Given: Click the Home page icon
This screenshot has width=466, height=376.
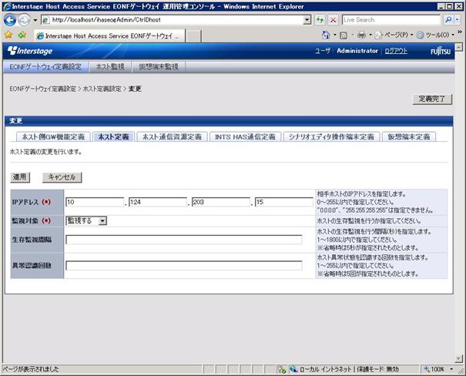Looking at the screenshot, I should click(326, 35).
